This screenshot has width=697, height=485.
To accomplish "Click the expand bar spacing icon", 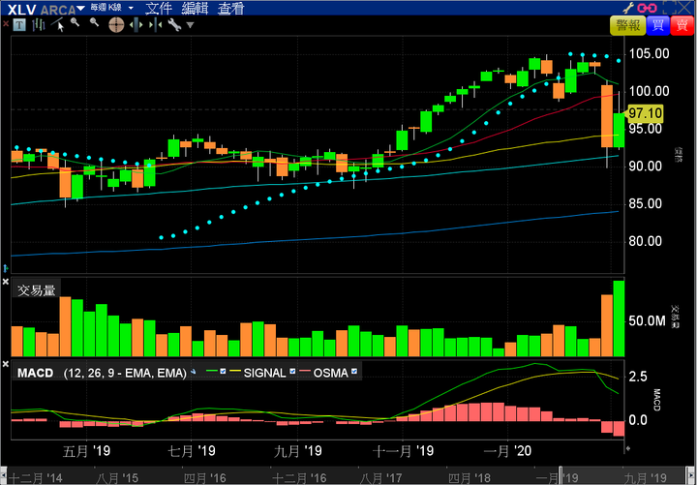I will [x=136, y=25].
